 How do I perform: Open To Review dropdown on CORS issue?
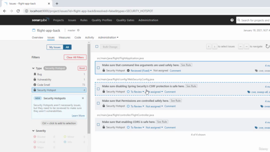click(x=137, y=128)
